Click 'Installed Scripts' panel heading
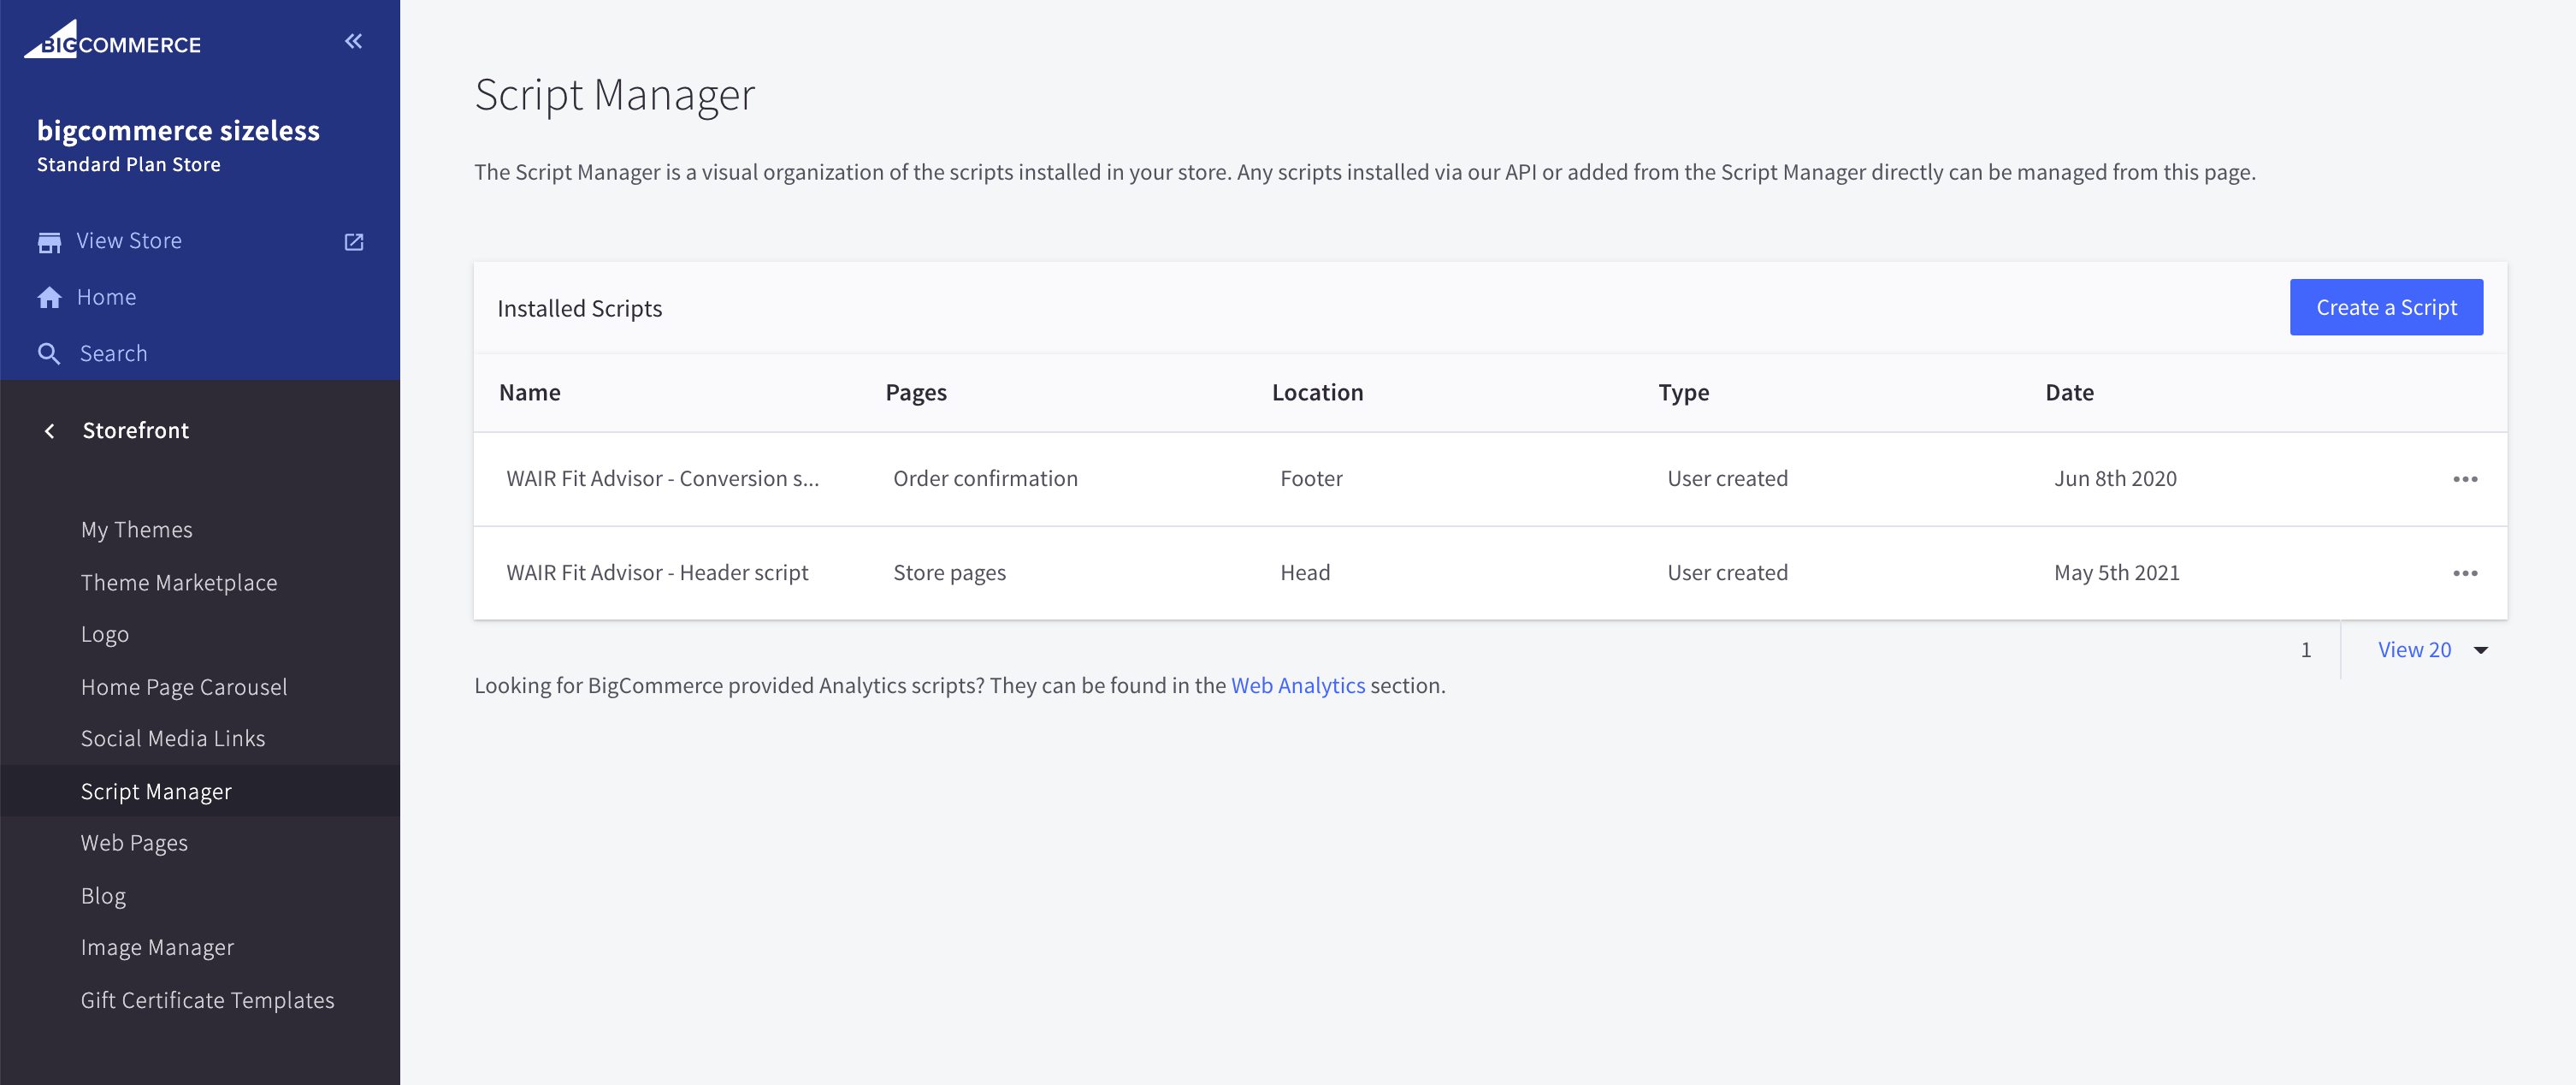 point(579,308)
